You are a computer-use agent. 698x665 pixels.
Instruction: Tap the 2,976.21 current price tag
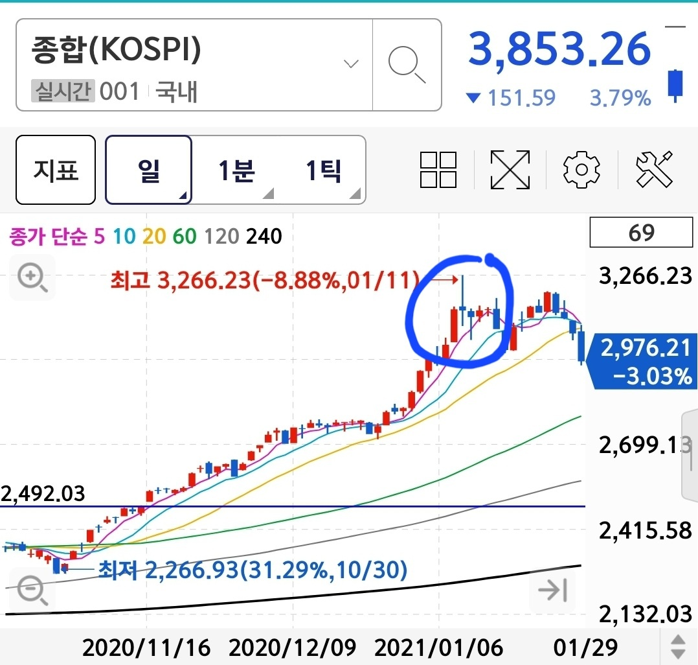click(x=643, y=361)
